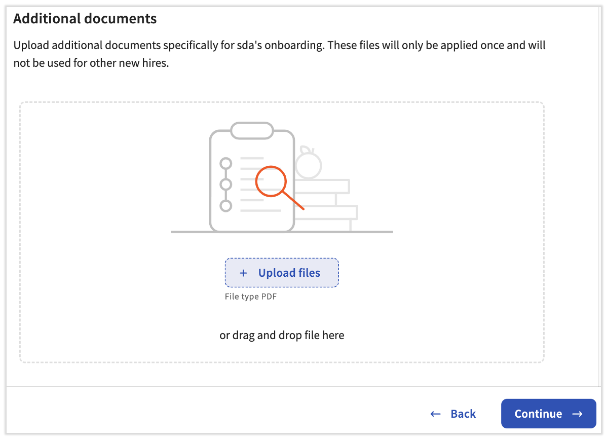This screenshot has height=440, width=607.
Task: Click the orange magnifying glass handle
Action: [x=294, y=201]
